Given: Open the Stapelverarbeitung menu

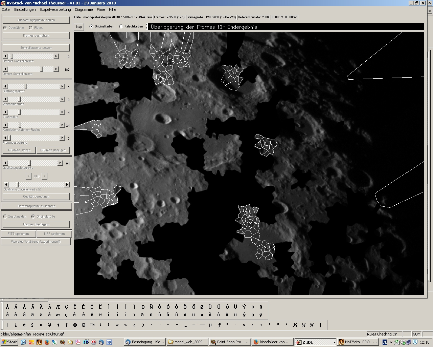Looking at the screenshot, I should (55, 9).
